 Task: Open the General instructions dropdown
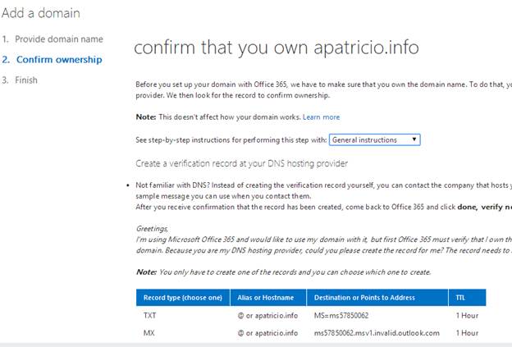click(x=374, y=139)
